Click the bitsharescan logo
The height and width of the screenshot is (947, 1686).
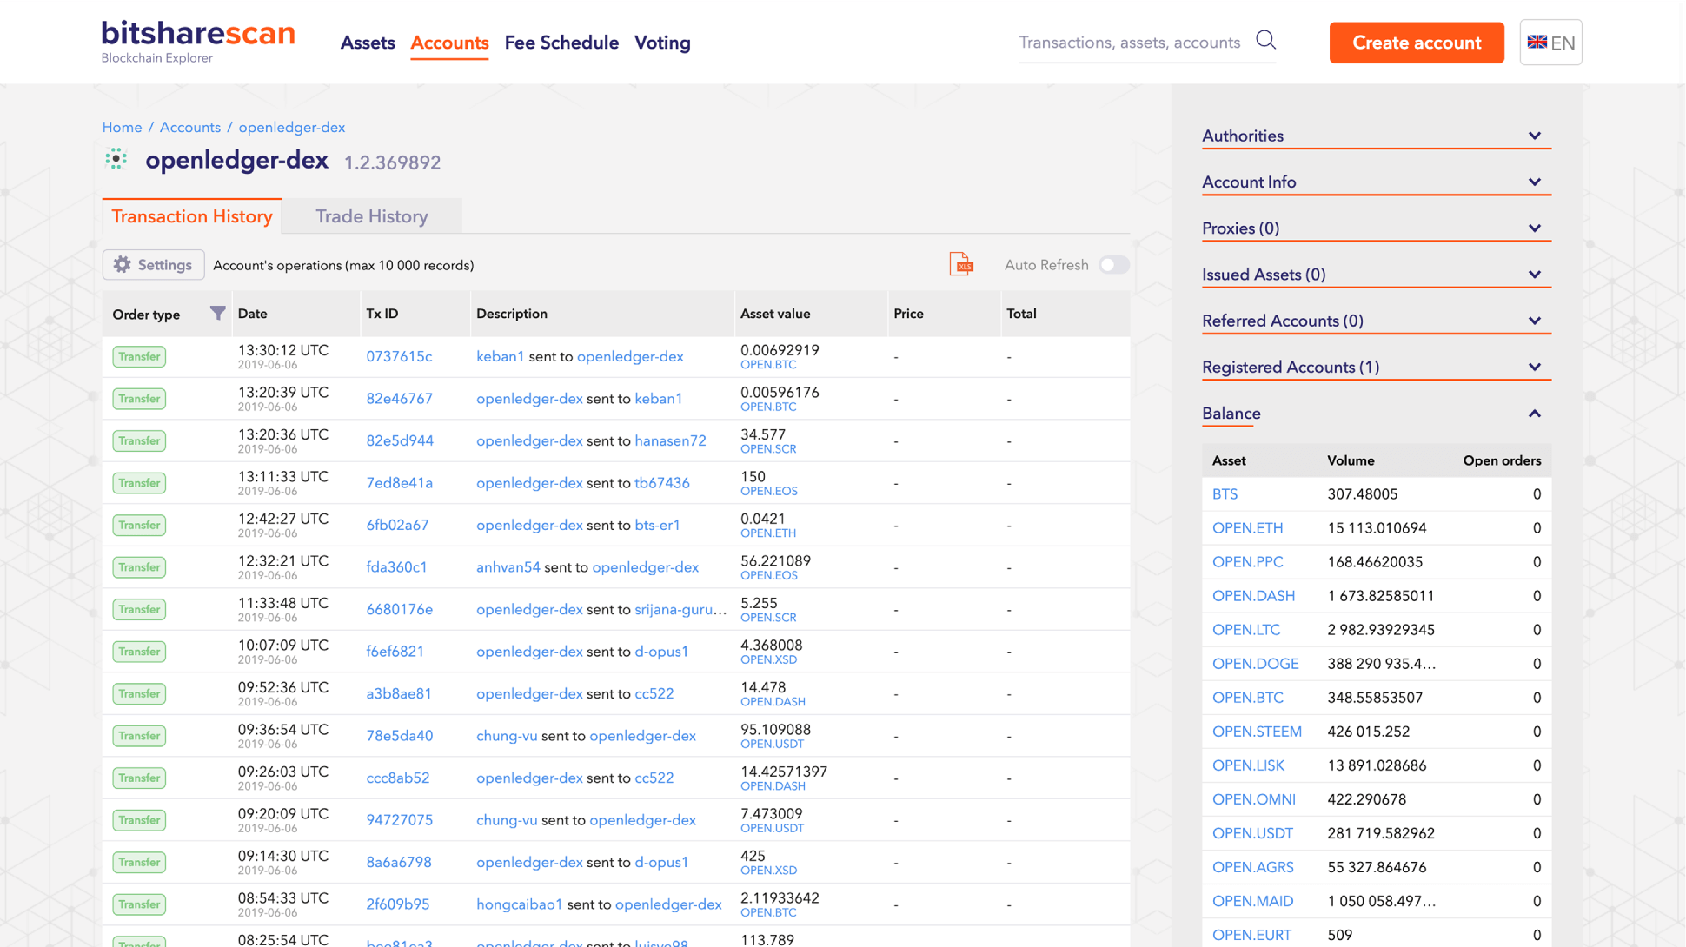[198, 42]
